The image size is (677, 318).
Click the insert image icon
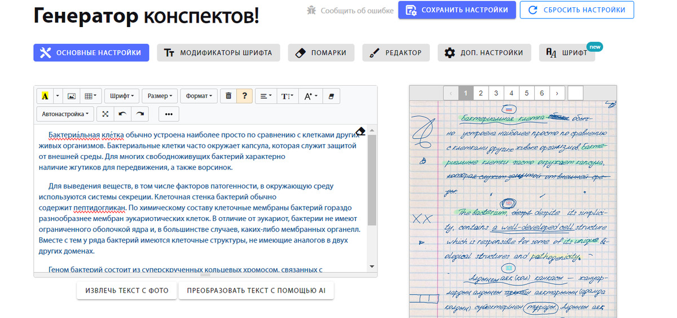click(72, 96)
